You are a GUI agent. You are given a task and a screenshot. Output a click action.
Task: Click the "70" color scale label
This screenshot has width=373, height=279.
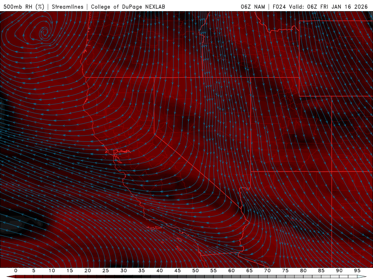[x=267, y=271]
